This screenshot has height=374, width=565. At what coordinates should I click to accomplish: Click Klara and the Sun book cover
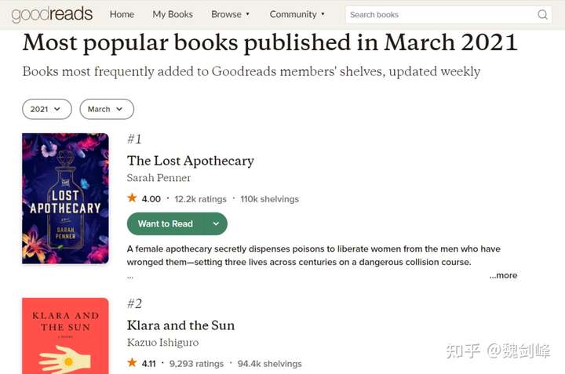click(x=65, y=336)
